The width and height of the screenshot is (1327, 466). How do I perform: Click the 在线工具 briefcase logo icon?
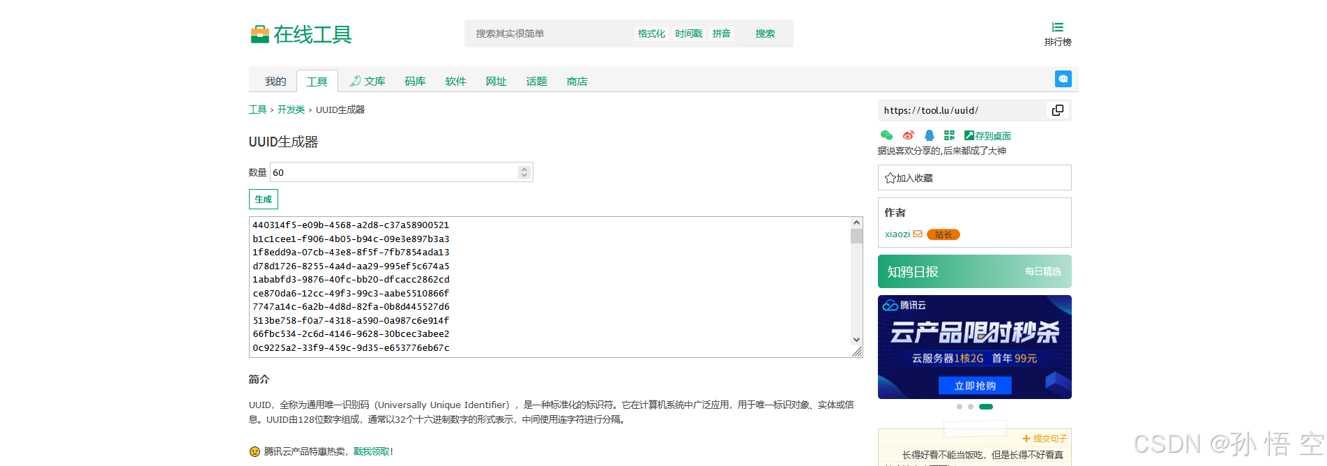[x=260, y=34]
